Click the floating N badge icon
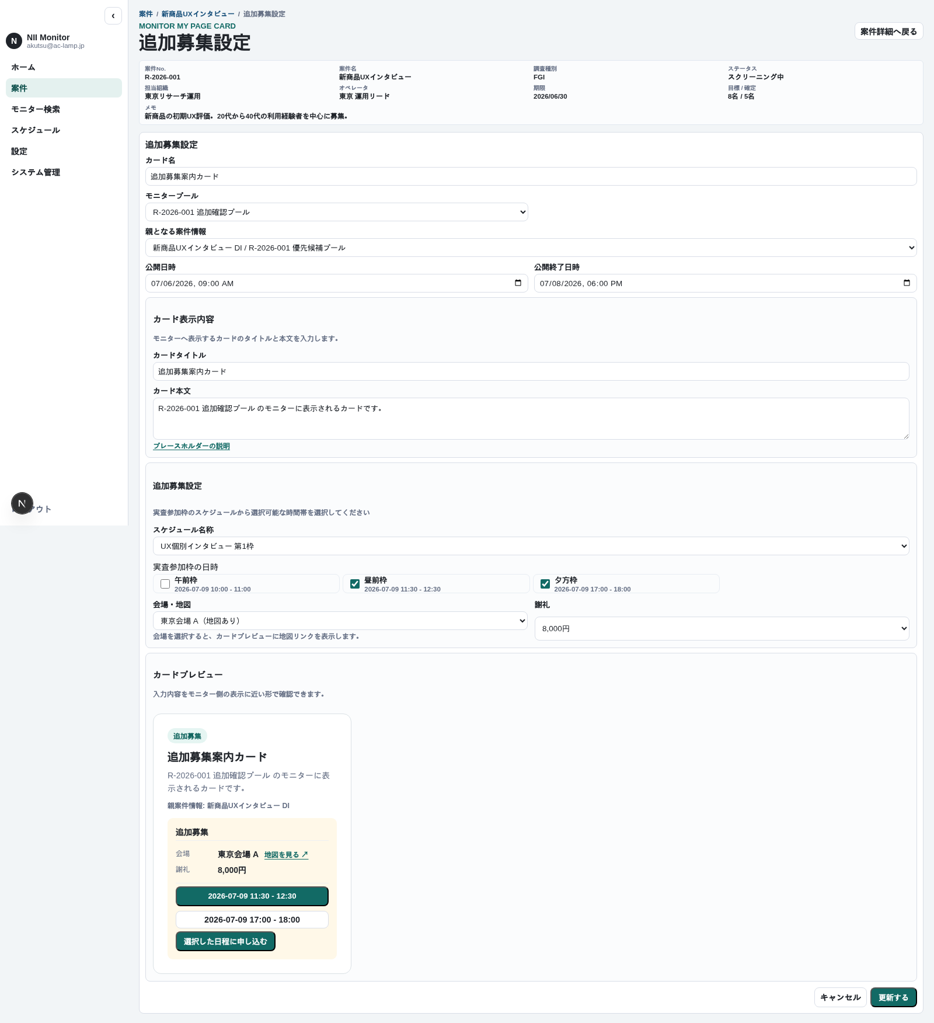The height and width of the screenshot is (1023, 934). point(22,503)
